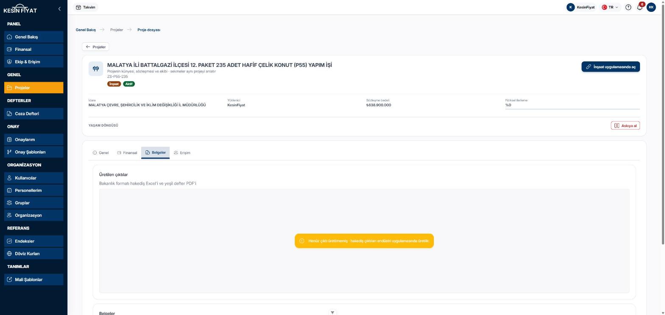Open Gruplar in the sidebar
Viewport: 665px width, 315px height.
pyautogui.click(x=34, y=203)
